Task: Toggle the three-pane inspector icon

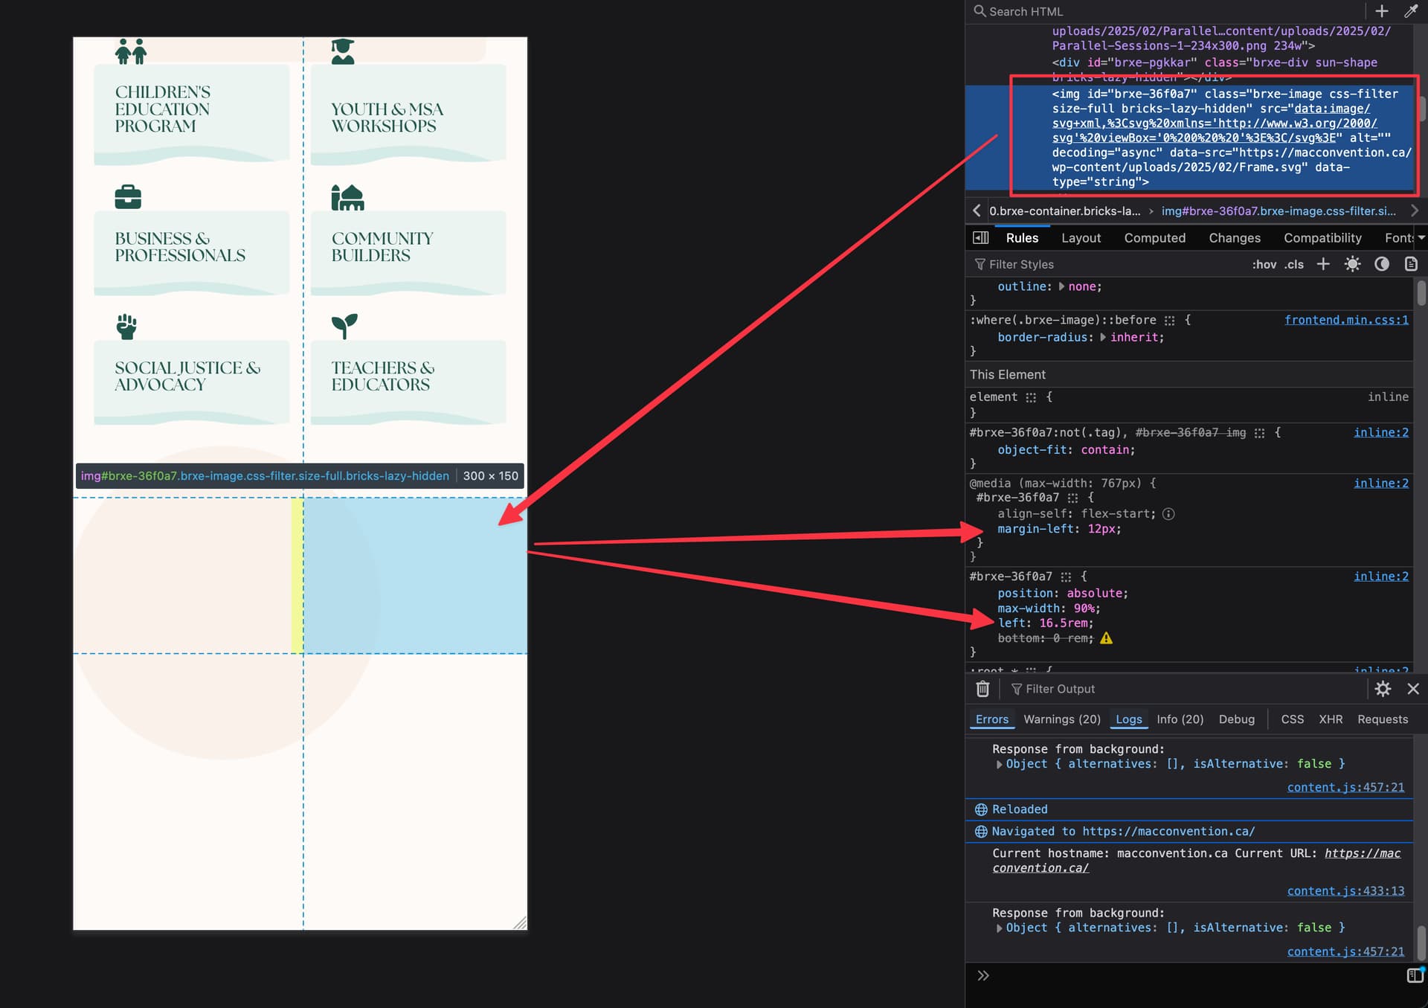Action: click(x=981, y=238)
